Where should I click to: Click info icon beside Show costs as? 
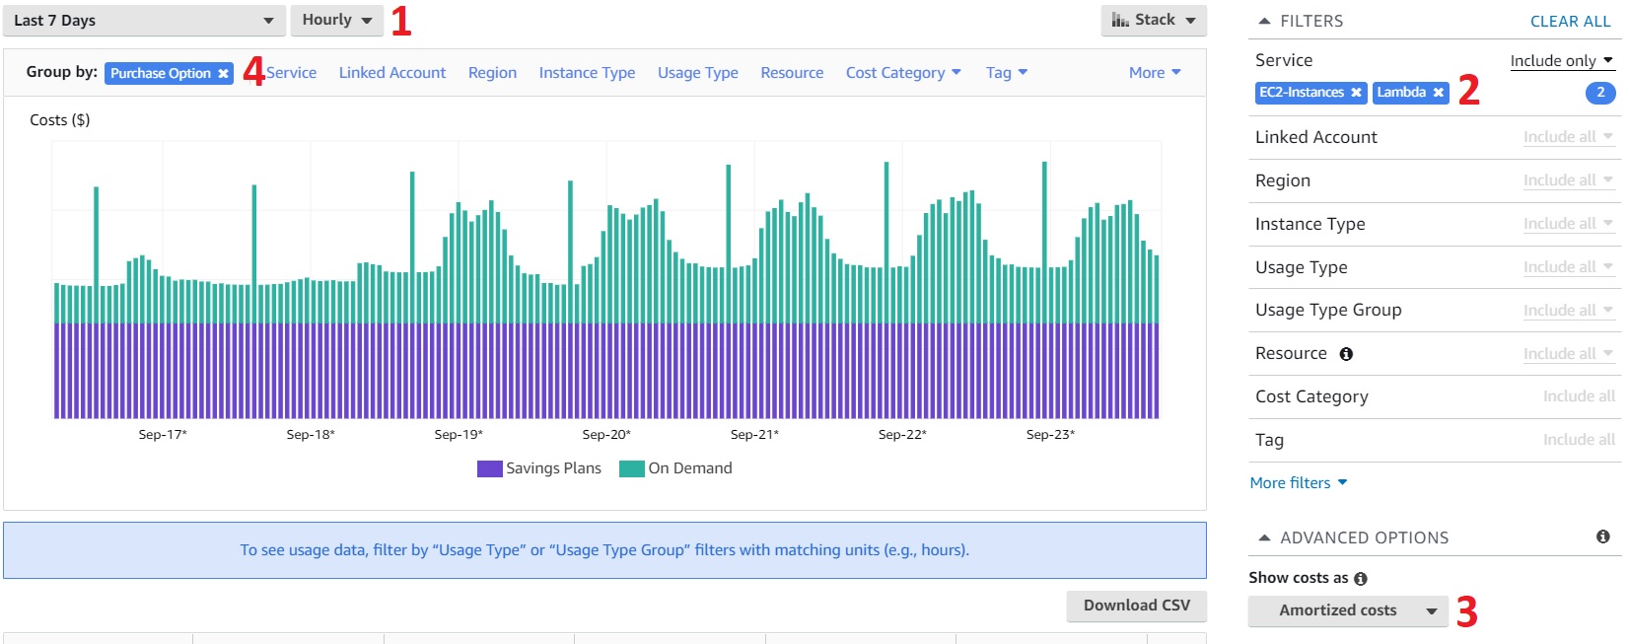click(1361, 579)
